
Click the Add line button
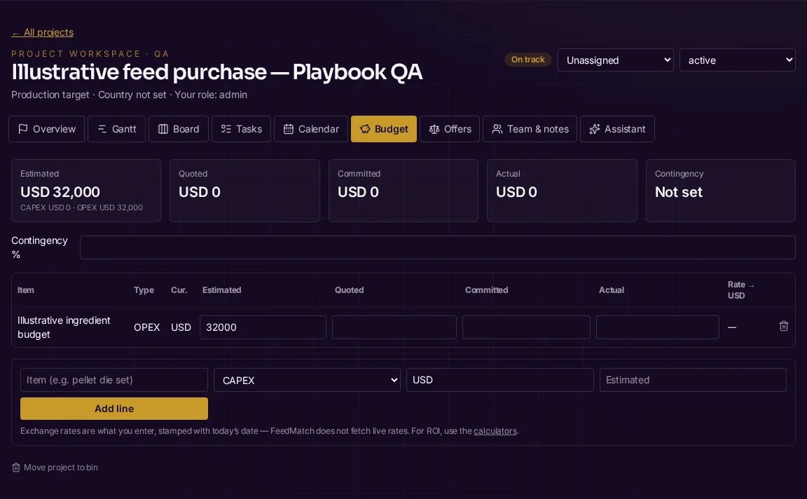coord(114,409)
